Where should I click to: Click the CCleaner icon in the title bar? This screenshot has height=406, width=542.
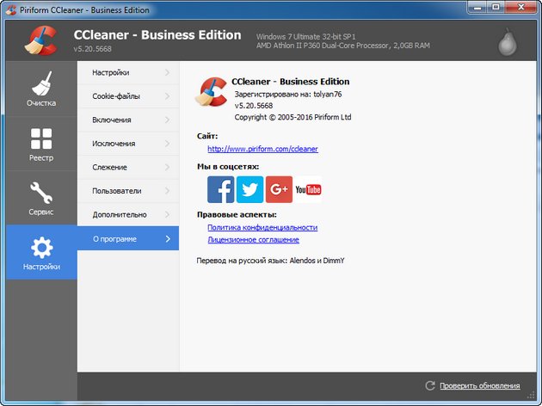coord(11,9)
